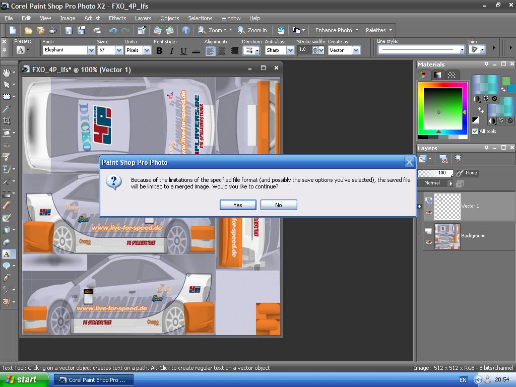The image size is (516, 387).
Task: Open the Font dropdown showing Elephant
Action: pos(91,50)
